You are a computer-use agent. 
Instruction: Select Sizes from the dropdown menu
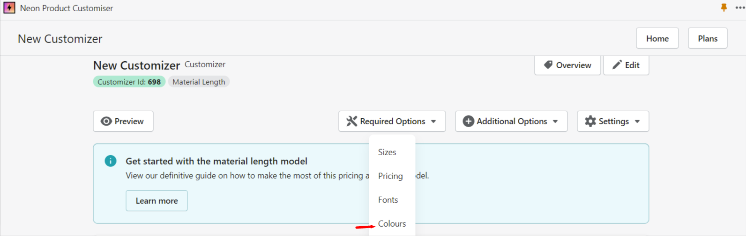(x=387, y=152)
